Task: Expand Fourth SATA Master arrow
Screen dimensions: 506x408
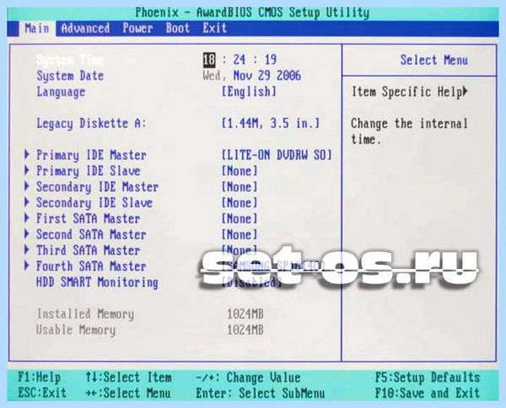Action: (27, 266)
